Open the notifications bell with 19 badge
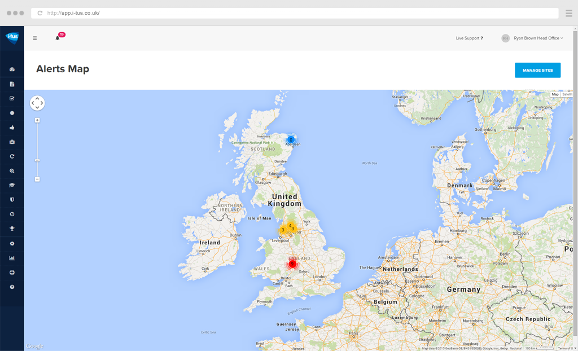578x351 pixels. (59, 37)
